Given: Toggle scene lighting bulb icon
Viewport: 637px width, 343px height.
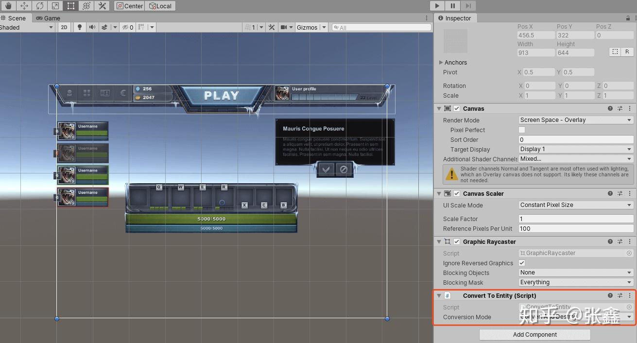Looking at the screenshot, I should (80, 27).
